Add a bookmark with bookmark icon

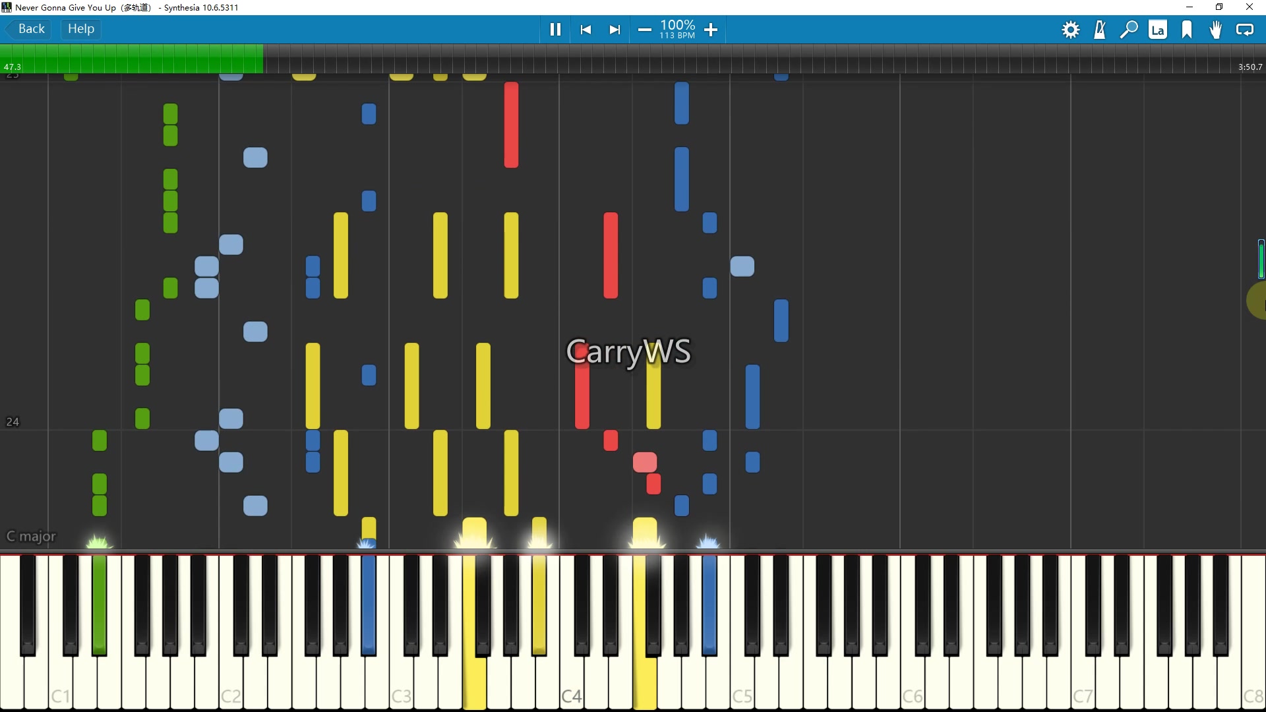point(1187,30)
